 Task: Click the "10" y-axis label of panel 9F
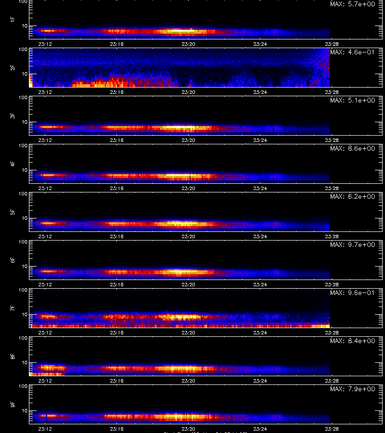pos(25,411)
